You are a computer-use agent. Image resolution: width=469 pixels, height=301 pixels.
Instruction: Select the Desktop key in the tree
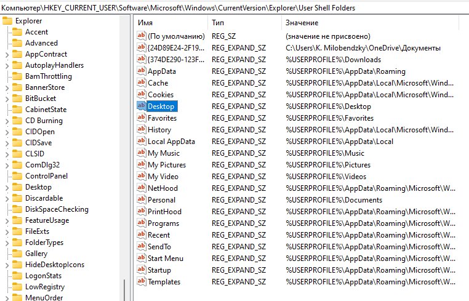coord(38,187)
